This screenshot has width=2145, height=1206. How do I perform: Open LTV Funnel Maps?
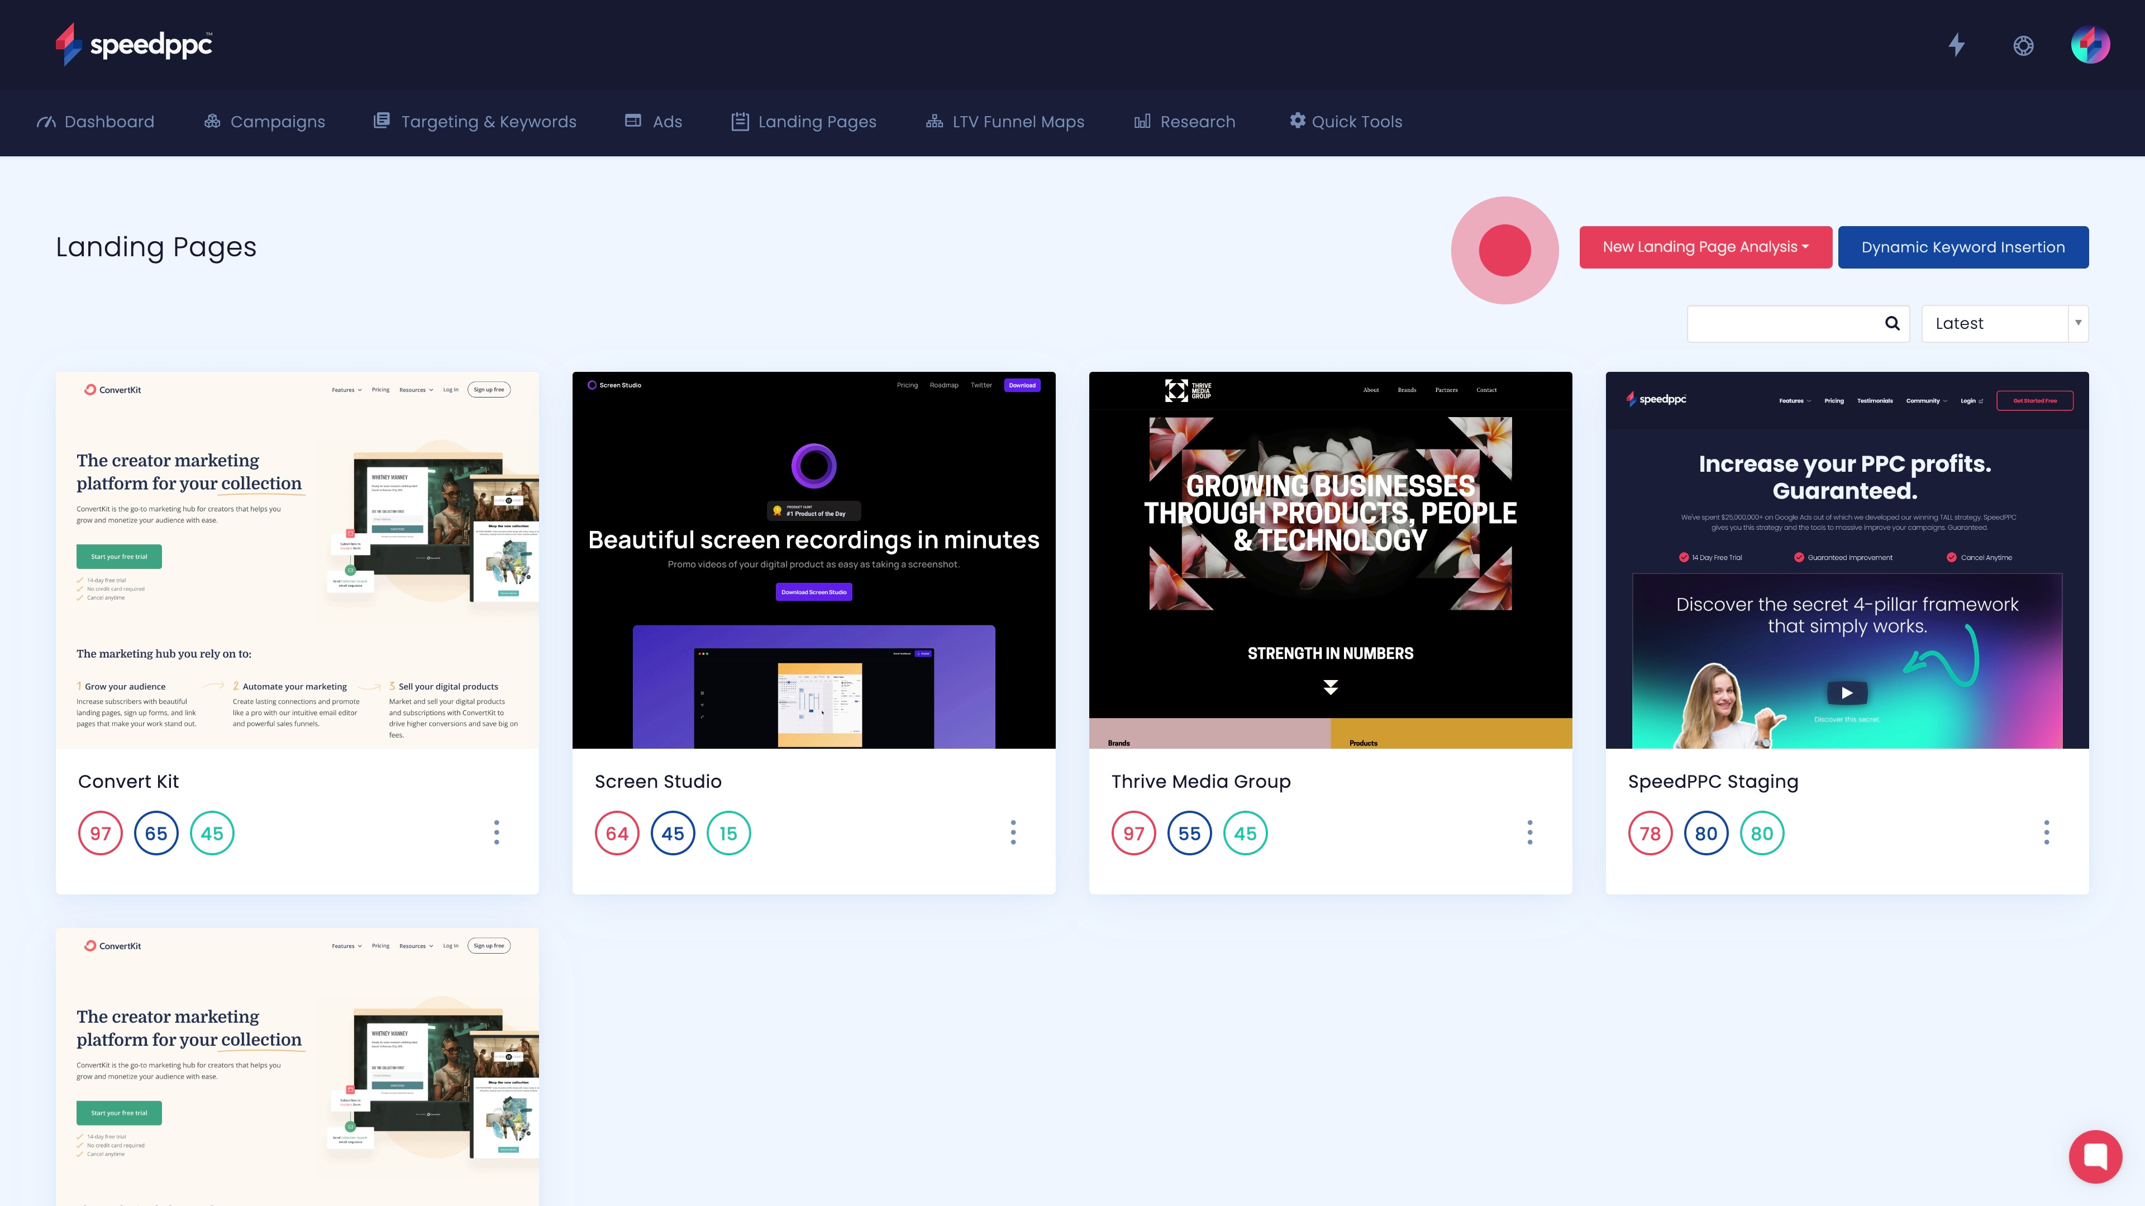tap(1005, 122)
